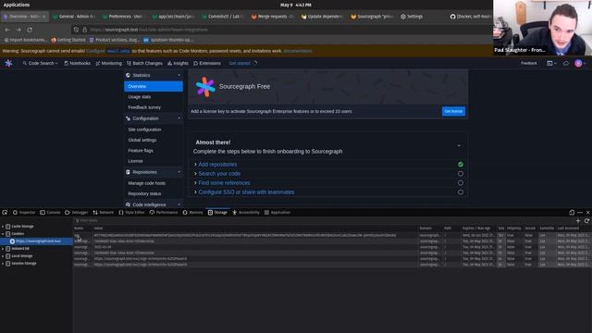Switch to the Merge requests browser tab
The image size is (592, 333).
(x=273, y=17)
